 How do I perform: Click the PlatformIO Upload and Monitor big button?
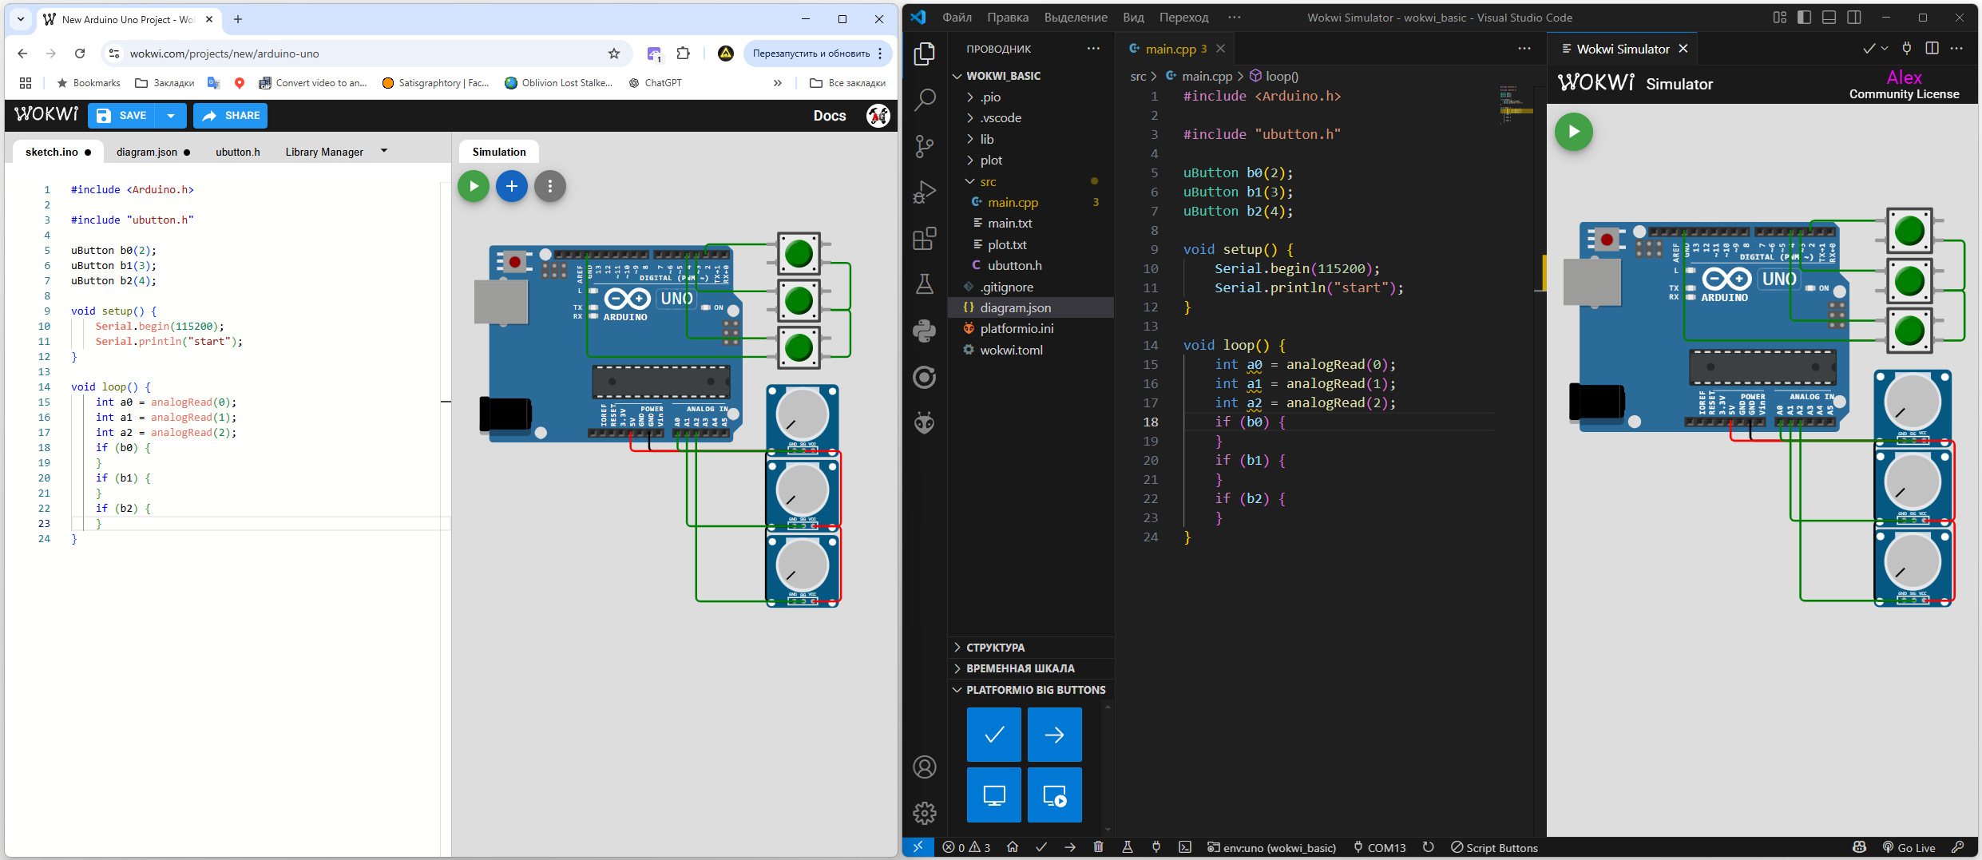pyautogui.click(x=1055, y=795)
